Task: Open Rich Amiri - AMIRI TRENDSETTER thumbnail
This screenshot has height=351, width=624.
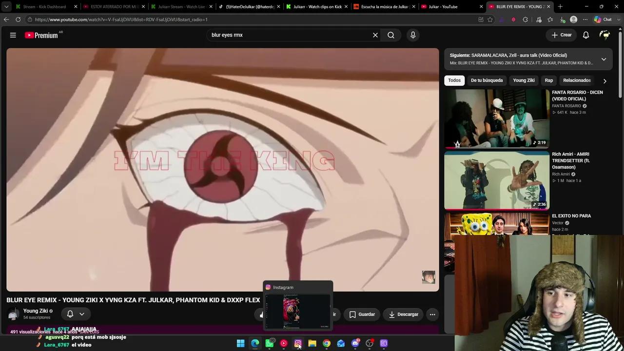Action: pyautogui.click(x=497, y=180)
